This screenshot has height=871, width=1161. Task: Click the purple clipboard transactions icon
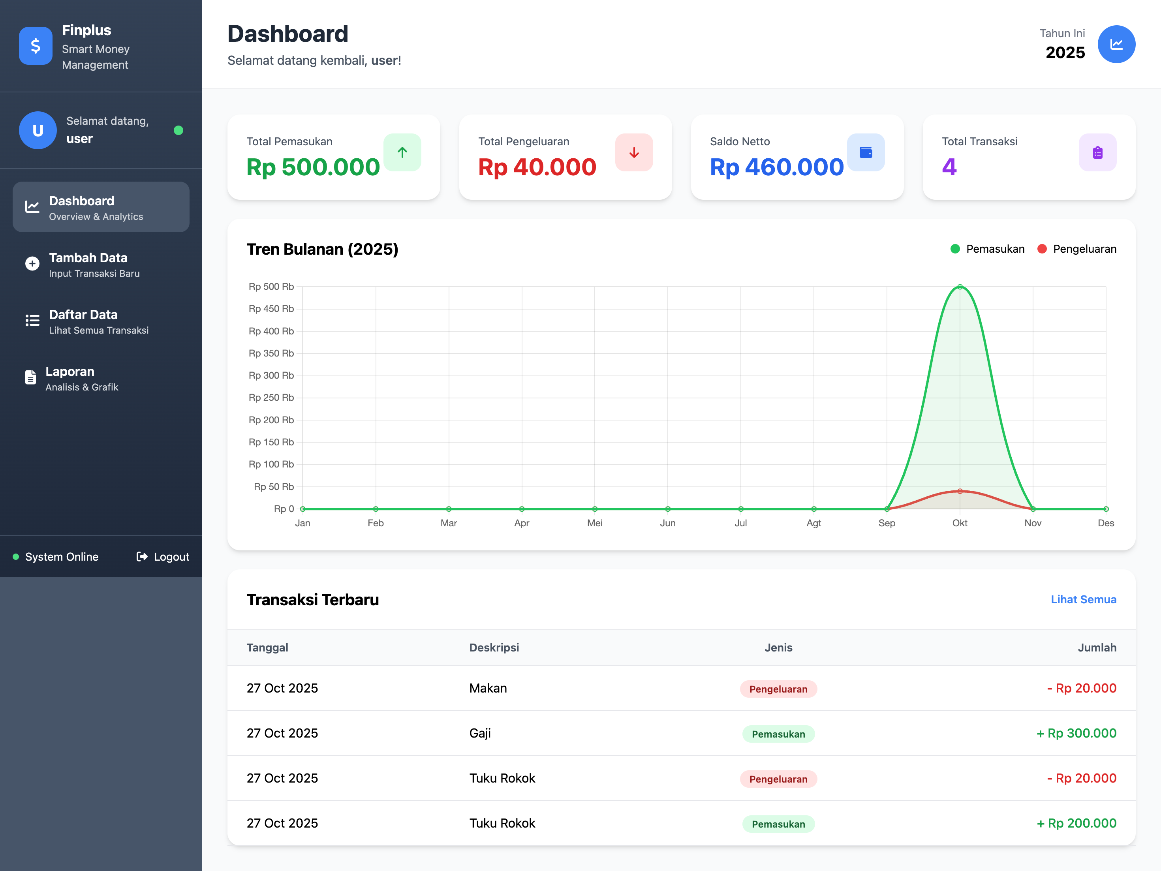pyautogui.click(x=1097, y=152)
